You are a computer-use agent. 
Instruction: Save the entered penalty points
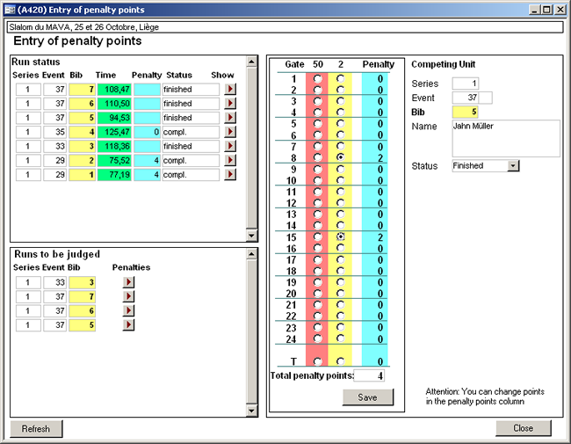(x=368, y=397)
